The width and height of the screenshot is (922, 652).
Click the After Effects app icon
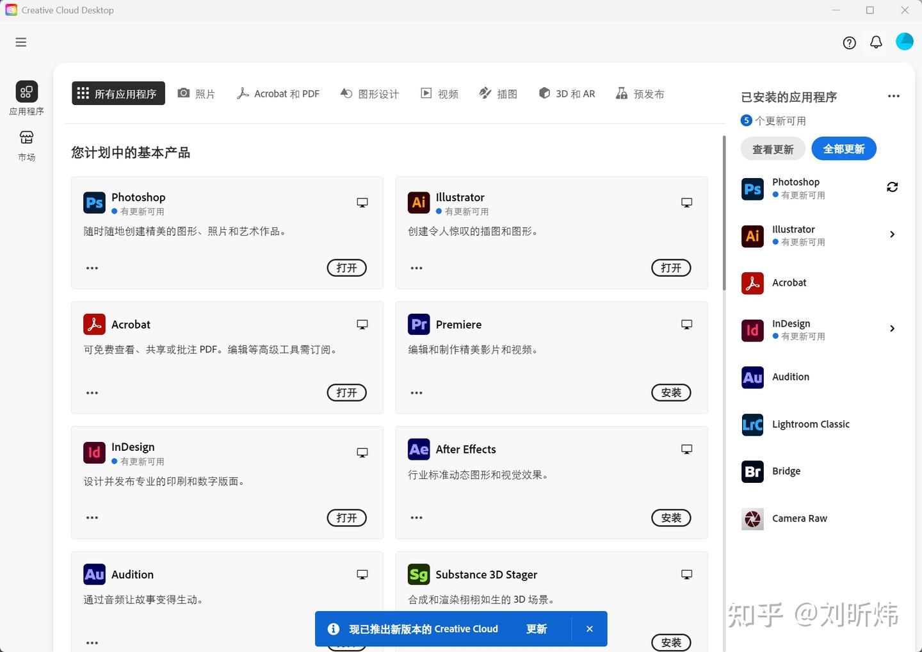[x=419, y=449]
